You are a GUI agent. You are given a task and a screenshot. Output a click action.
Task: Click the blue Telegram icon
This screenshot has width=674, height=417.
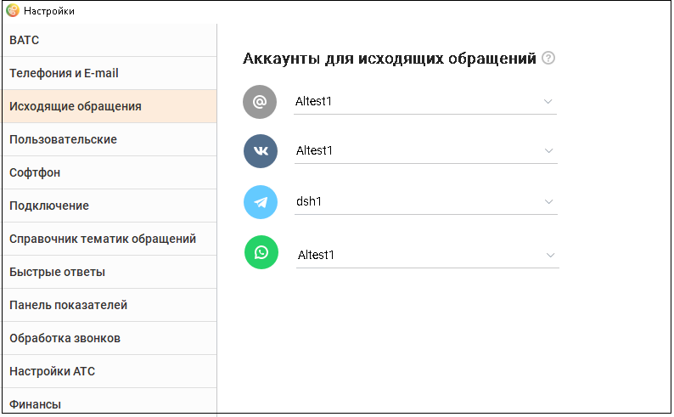point(261,202)
